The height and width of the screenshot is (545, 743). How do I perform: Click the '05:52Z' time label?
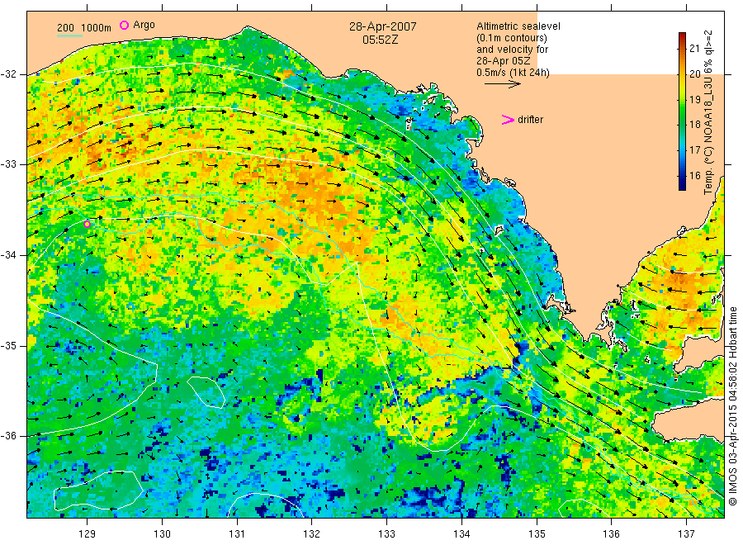[x=380, y=40]
